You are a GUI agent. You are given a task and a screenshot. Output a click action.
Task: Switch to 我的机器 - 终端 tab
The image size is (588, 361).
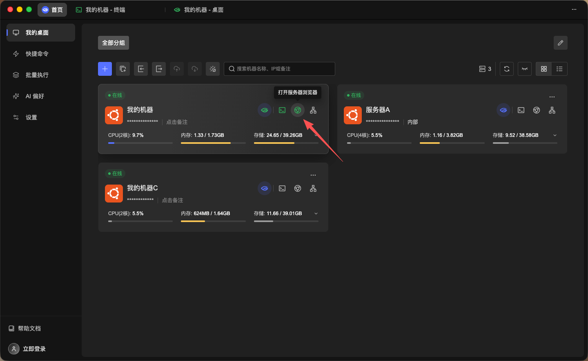pyautogui.click(x=100, y=10)
